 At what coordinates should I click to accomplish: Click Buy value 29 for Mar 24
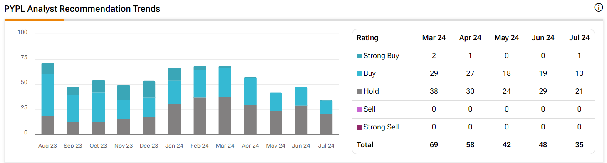pos(434,73)
